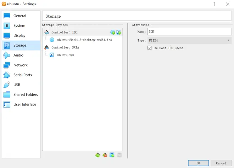Click the User Interface window icon
The width and height of the screenshot is (234, 168).
(x=7, y=104)
